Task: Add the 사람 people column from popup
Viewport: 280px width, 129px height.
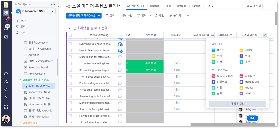Action: click(217, 88)
